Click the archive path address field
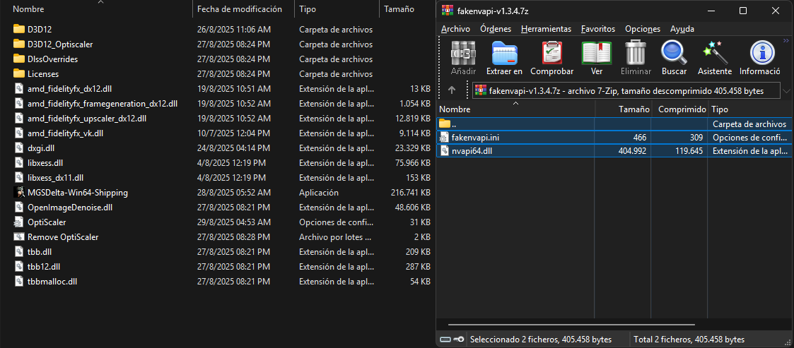 click(627, 91)
